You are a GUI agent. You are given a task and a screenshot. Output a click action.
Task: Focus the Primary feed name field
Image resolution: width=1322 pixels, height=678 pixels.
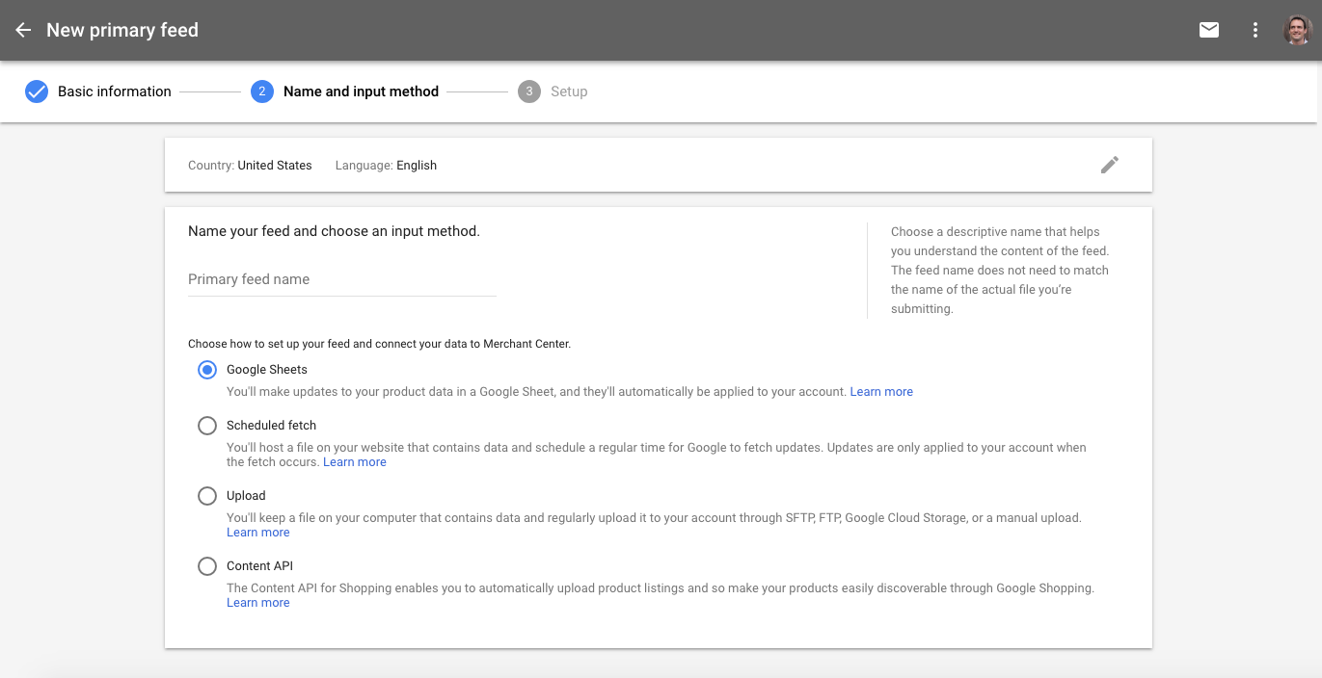341,279
